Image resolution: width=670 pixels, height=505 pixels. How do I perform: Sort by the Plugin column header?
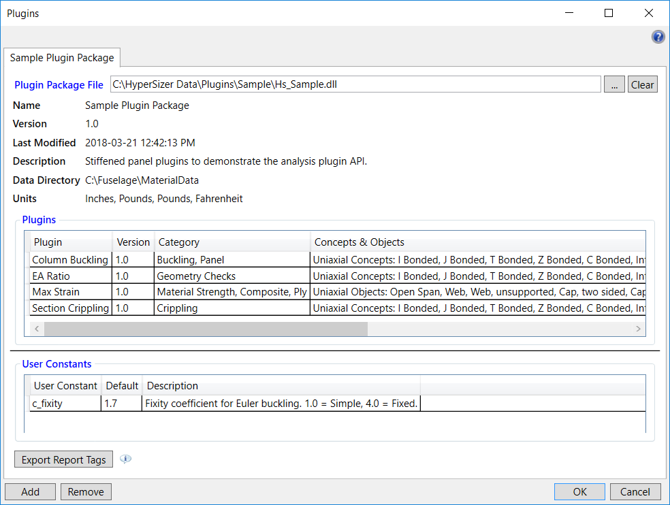pos(71,242)
